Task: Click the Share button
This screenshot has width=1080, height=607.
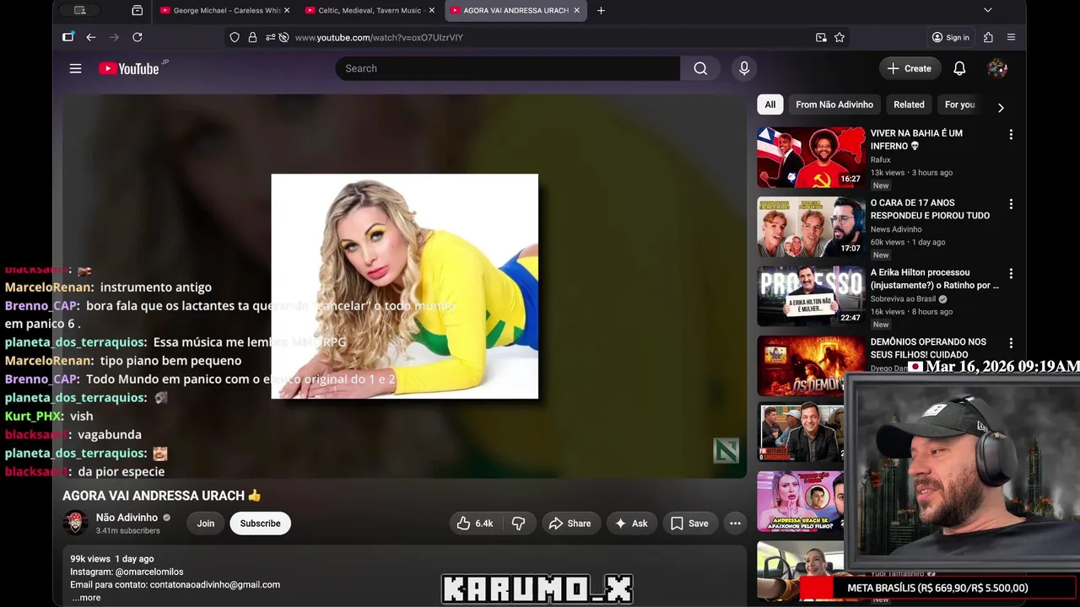Action: tap(570, 524)
